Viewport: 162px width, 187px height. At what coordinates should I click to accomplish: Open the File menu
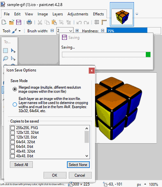point(7,14)
